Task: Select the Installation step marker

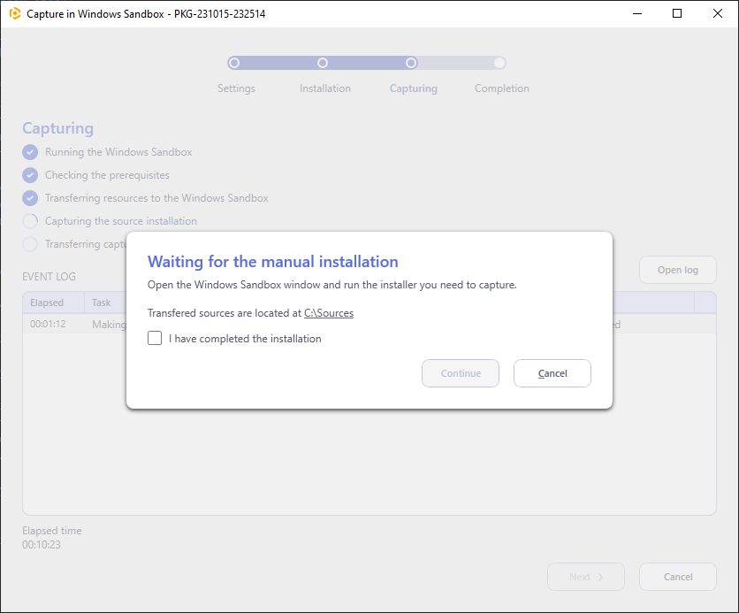Action: point(323,63)
